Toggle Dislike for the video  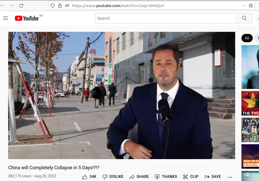(x=113, y=177)
